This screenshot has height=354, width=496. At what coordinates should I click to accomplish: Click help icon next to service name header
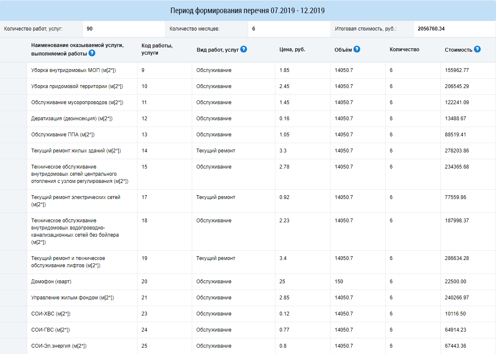[92, 53]
